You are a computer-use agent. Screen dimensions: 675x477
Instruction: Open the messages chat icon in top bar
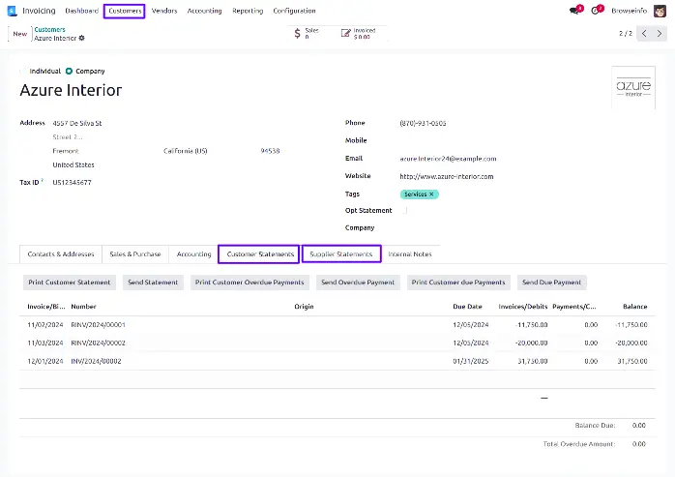(x=573, y=11)
